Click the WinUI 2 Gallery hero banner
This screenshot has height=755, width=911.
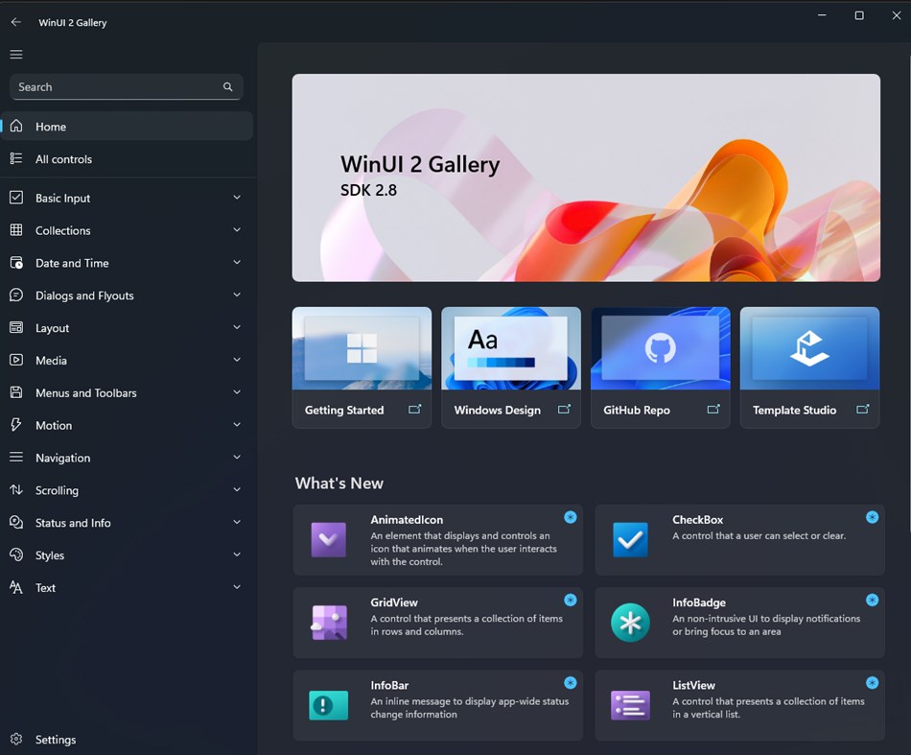click(x=586, y=177)
